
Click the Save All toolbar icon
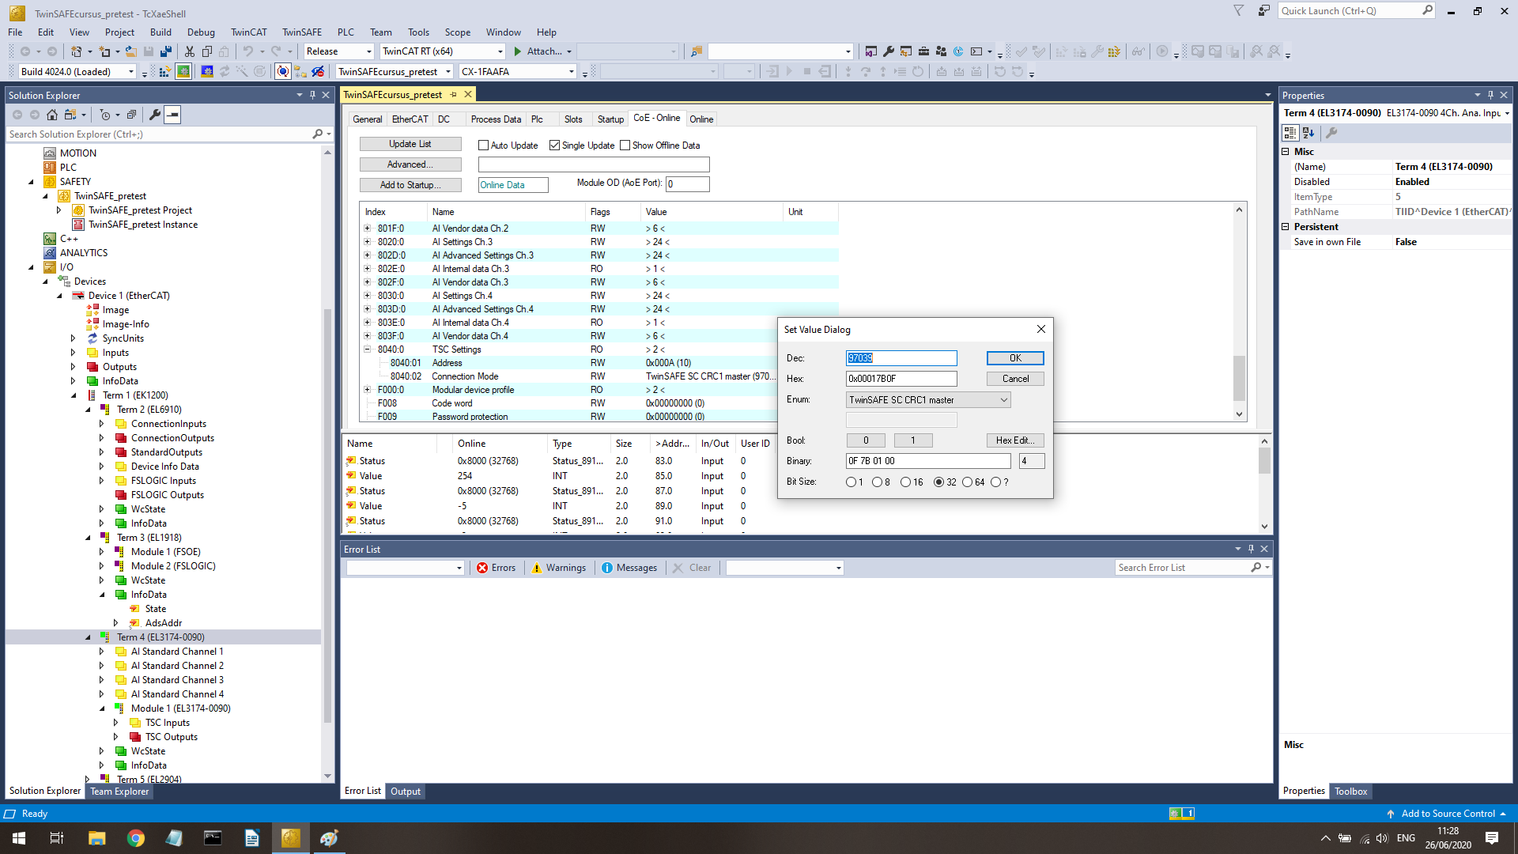(166, 51)
